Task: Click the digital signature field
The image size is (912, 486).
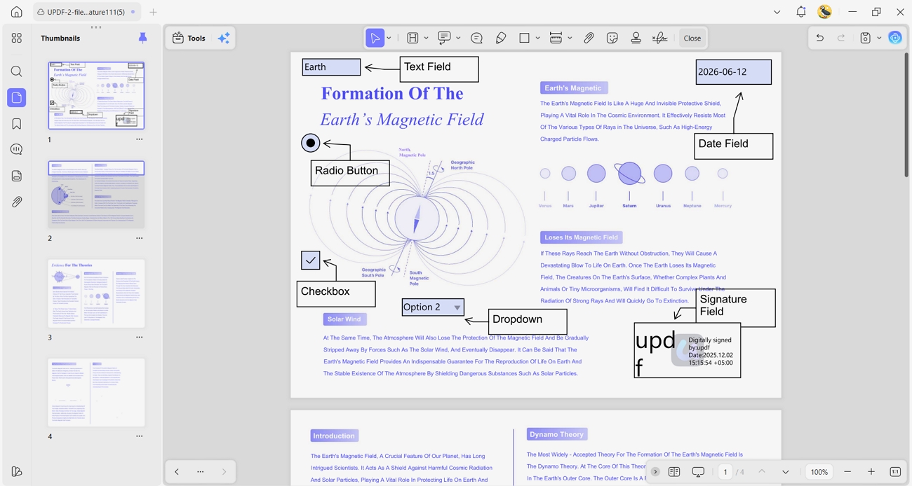Action: point(687,350)
